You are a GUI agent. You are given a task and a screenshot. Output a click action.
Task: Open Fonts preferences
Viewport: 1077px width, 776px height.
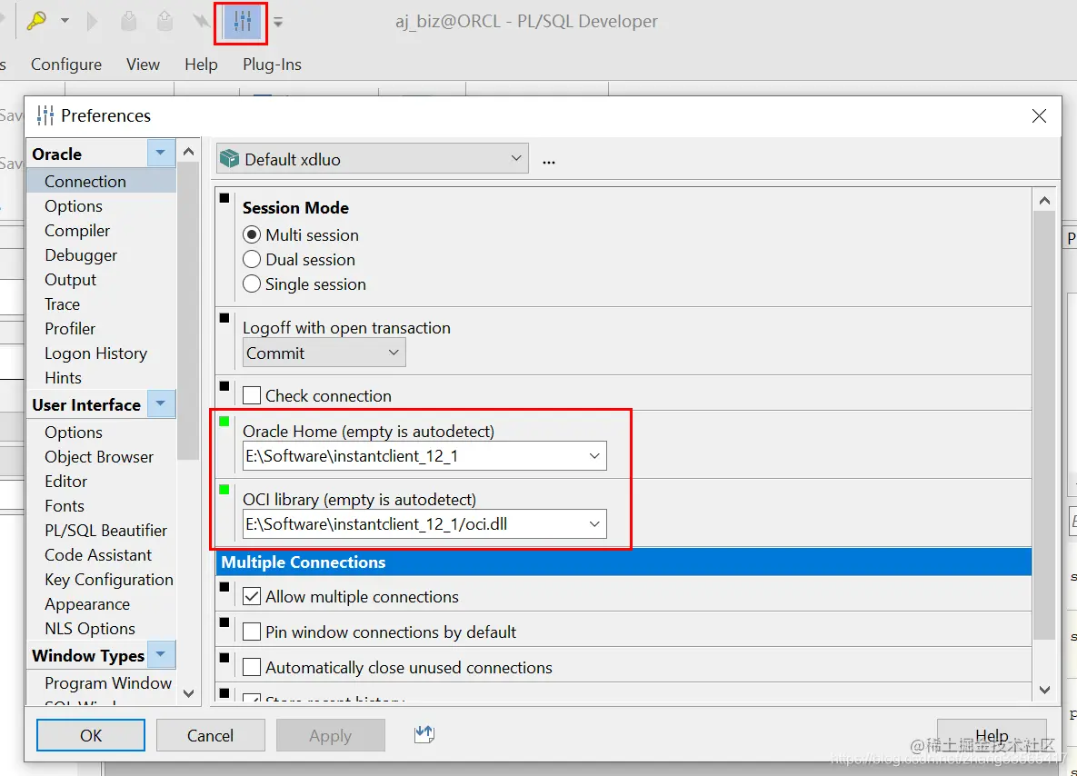[64, 506]
